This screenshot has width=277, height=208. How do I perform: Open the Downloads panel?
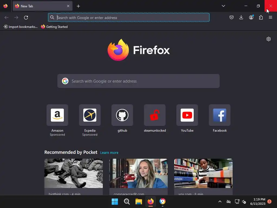[241, 17]
